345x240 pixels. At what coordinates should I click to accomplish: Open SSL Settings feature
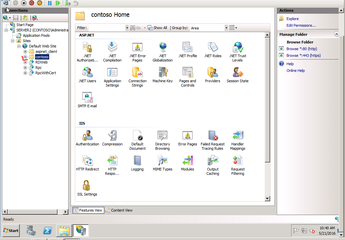[x=87, y=188]
